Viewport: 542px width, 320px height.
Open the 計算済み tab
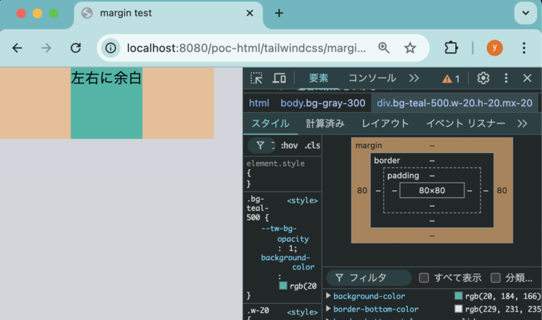pos(325,123)
